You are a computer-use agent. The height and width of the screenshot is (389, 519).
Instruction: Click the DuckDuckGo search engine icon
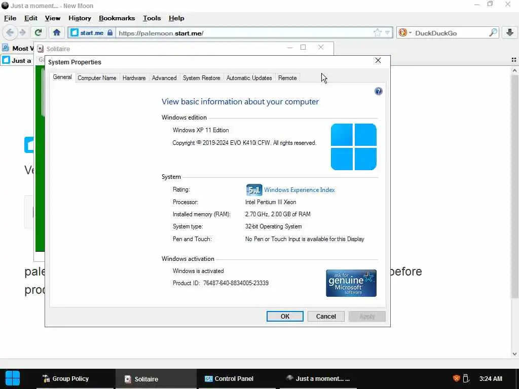(403, 33)
